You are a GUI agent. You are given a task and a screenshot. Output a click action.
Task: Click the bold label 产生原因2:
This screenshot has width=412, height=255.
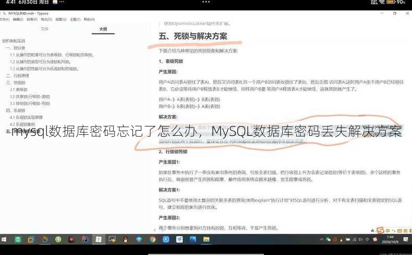click(x=169, y=218)
